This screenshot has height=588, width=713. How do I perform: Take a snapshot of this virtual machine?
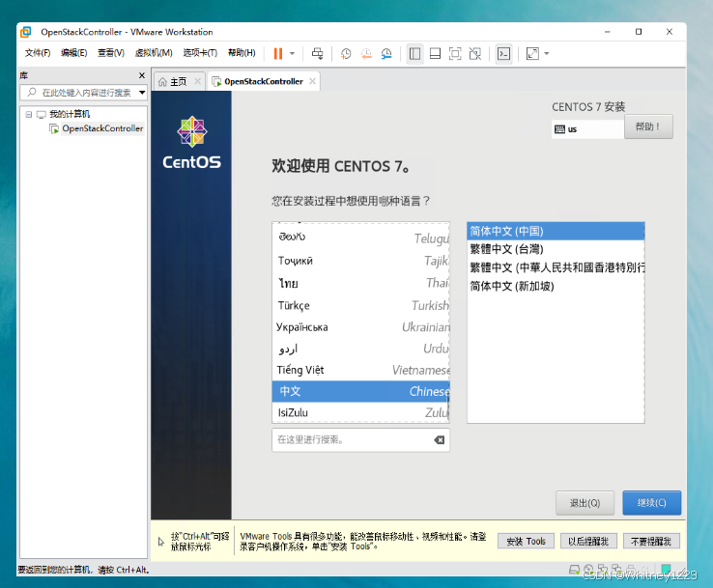pyautogui.click(x=346, y=54)
